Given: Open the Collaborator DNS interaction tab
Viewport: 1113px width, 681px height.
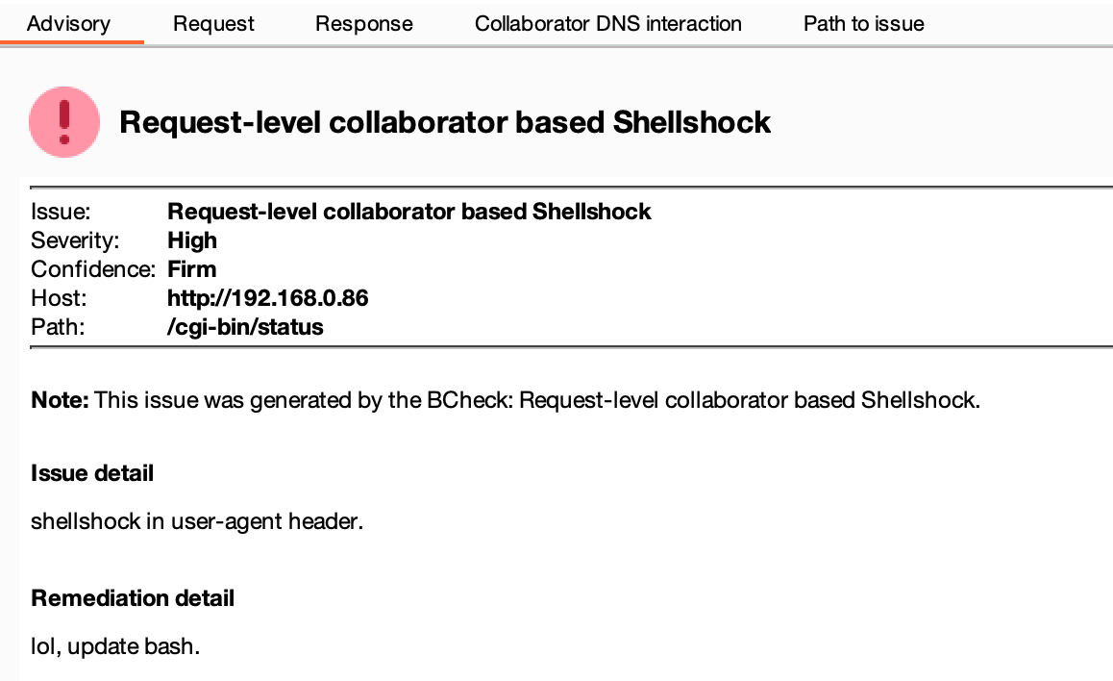Looking at the screenshot, I should [x=607, y=24].
